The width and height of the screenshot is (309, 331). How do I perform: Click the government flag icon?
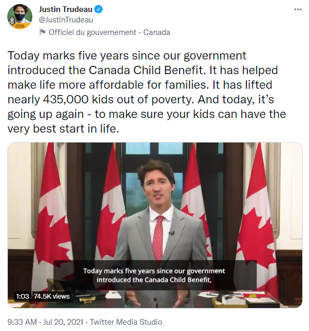[42, 32]
